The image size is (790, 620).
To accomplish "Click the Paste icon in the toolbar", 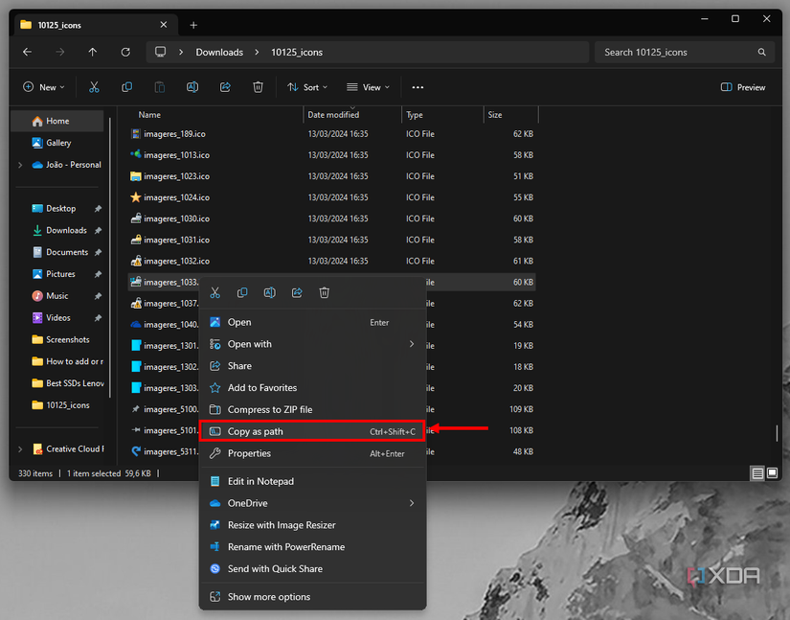I will click(x=159, y=87).
